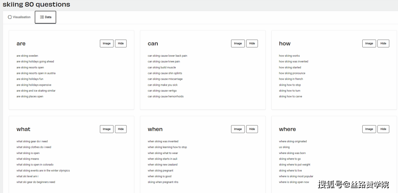Open 'are skiing resorts open in austria' link
Image resolution: width=398 pixels, height=193 pixels.
tap(36, 73)
